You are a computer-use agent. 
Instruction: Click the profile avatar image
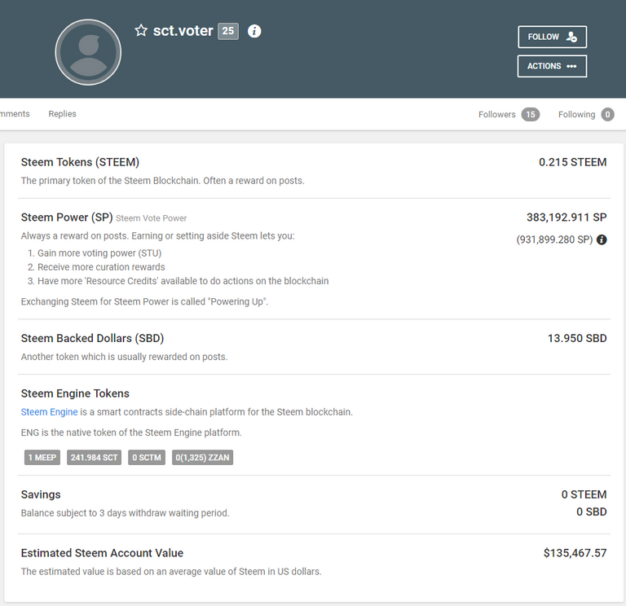click(88, 52)
